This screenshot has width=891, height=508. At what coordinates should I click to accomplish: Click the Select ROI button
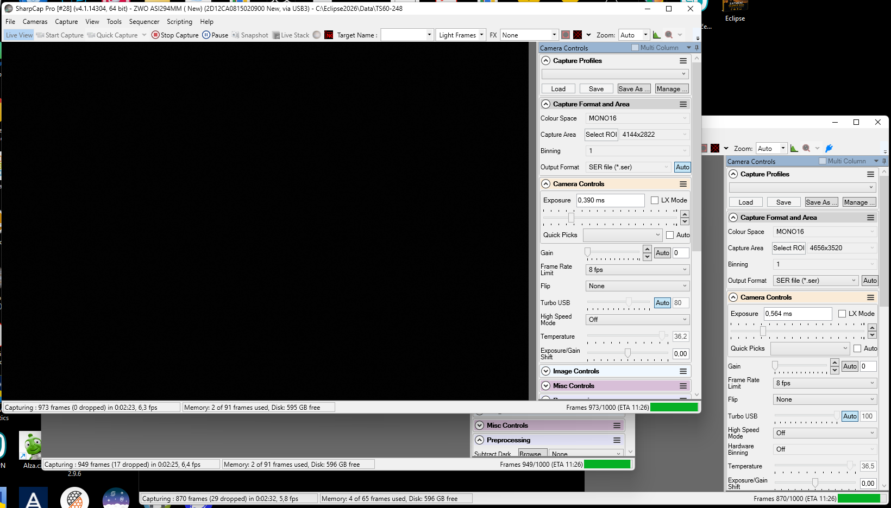coord(601,135)
